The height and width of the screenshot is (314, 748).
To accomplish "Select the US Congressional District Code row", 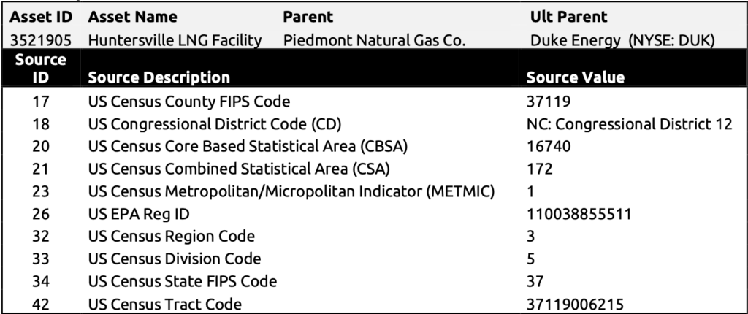I will click(x=374, y=124).
